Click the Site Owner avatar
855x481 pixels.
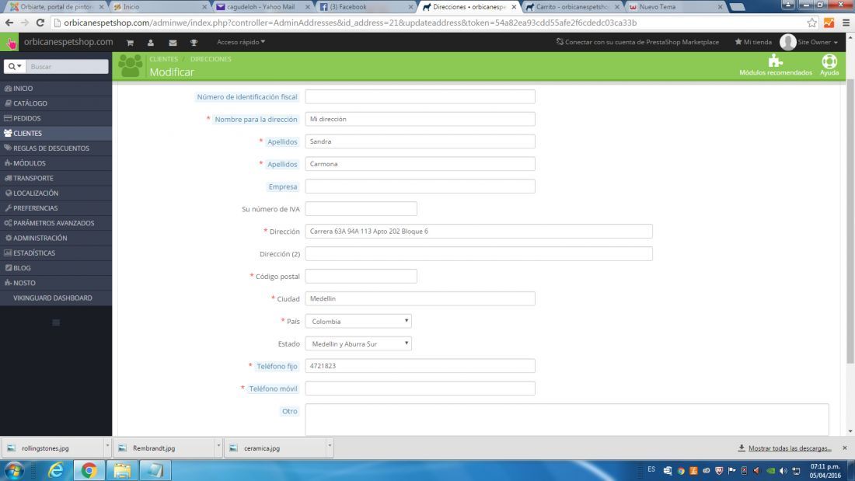[787, 42]
